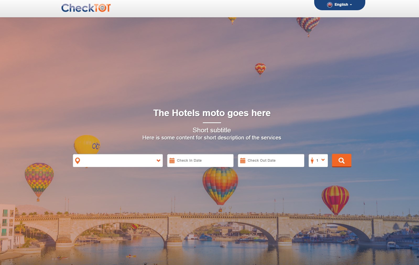The width and height of the screenshot is (419, 265).
Task: Click the Short subtitle text
Action: [212, 130]
